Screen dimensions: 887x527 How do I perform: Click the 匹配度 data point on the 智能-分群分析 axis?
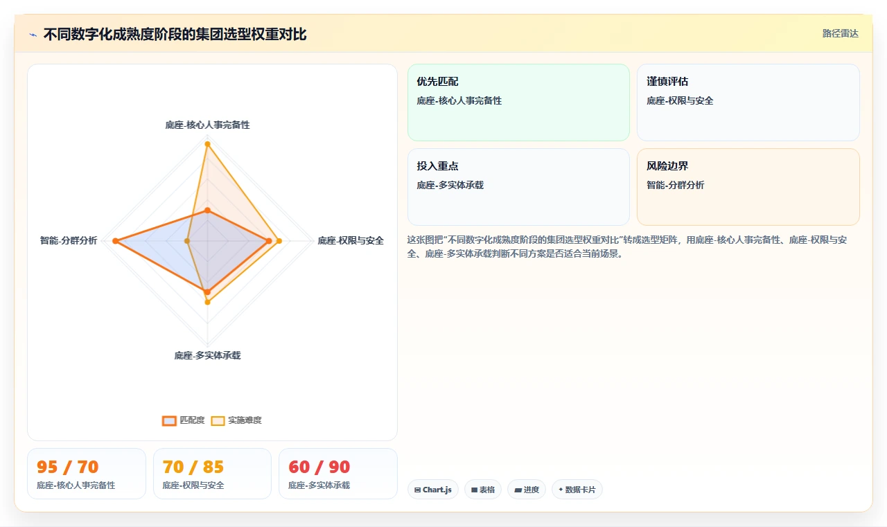coord(116,241)
